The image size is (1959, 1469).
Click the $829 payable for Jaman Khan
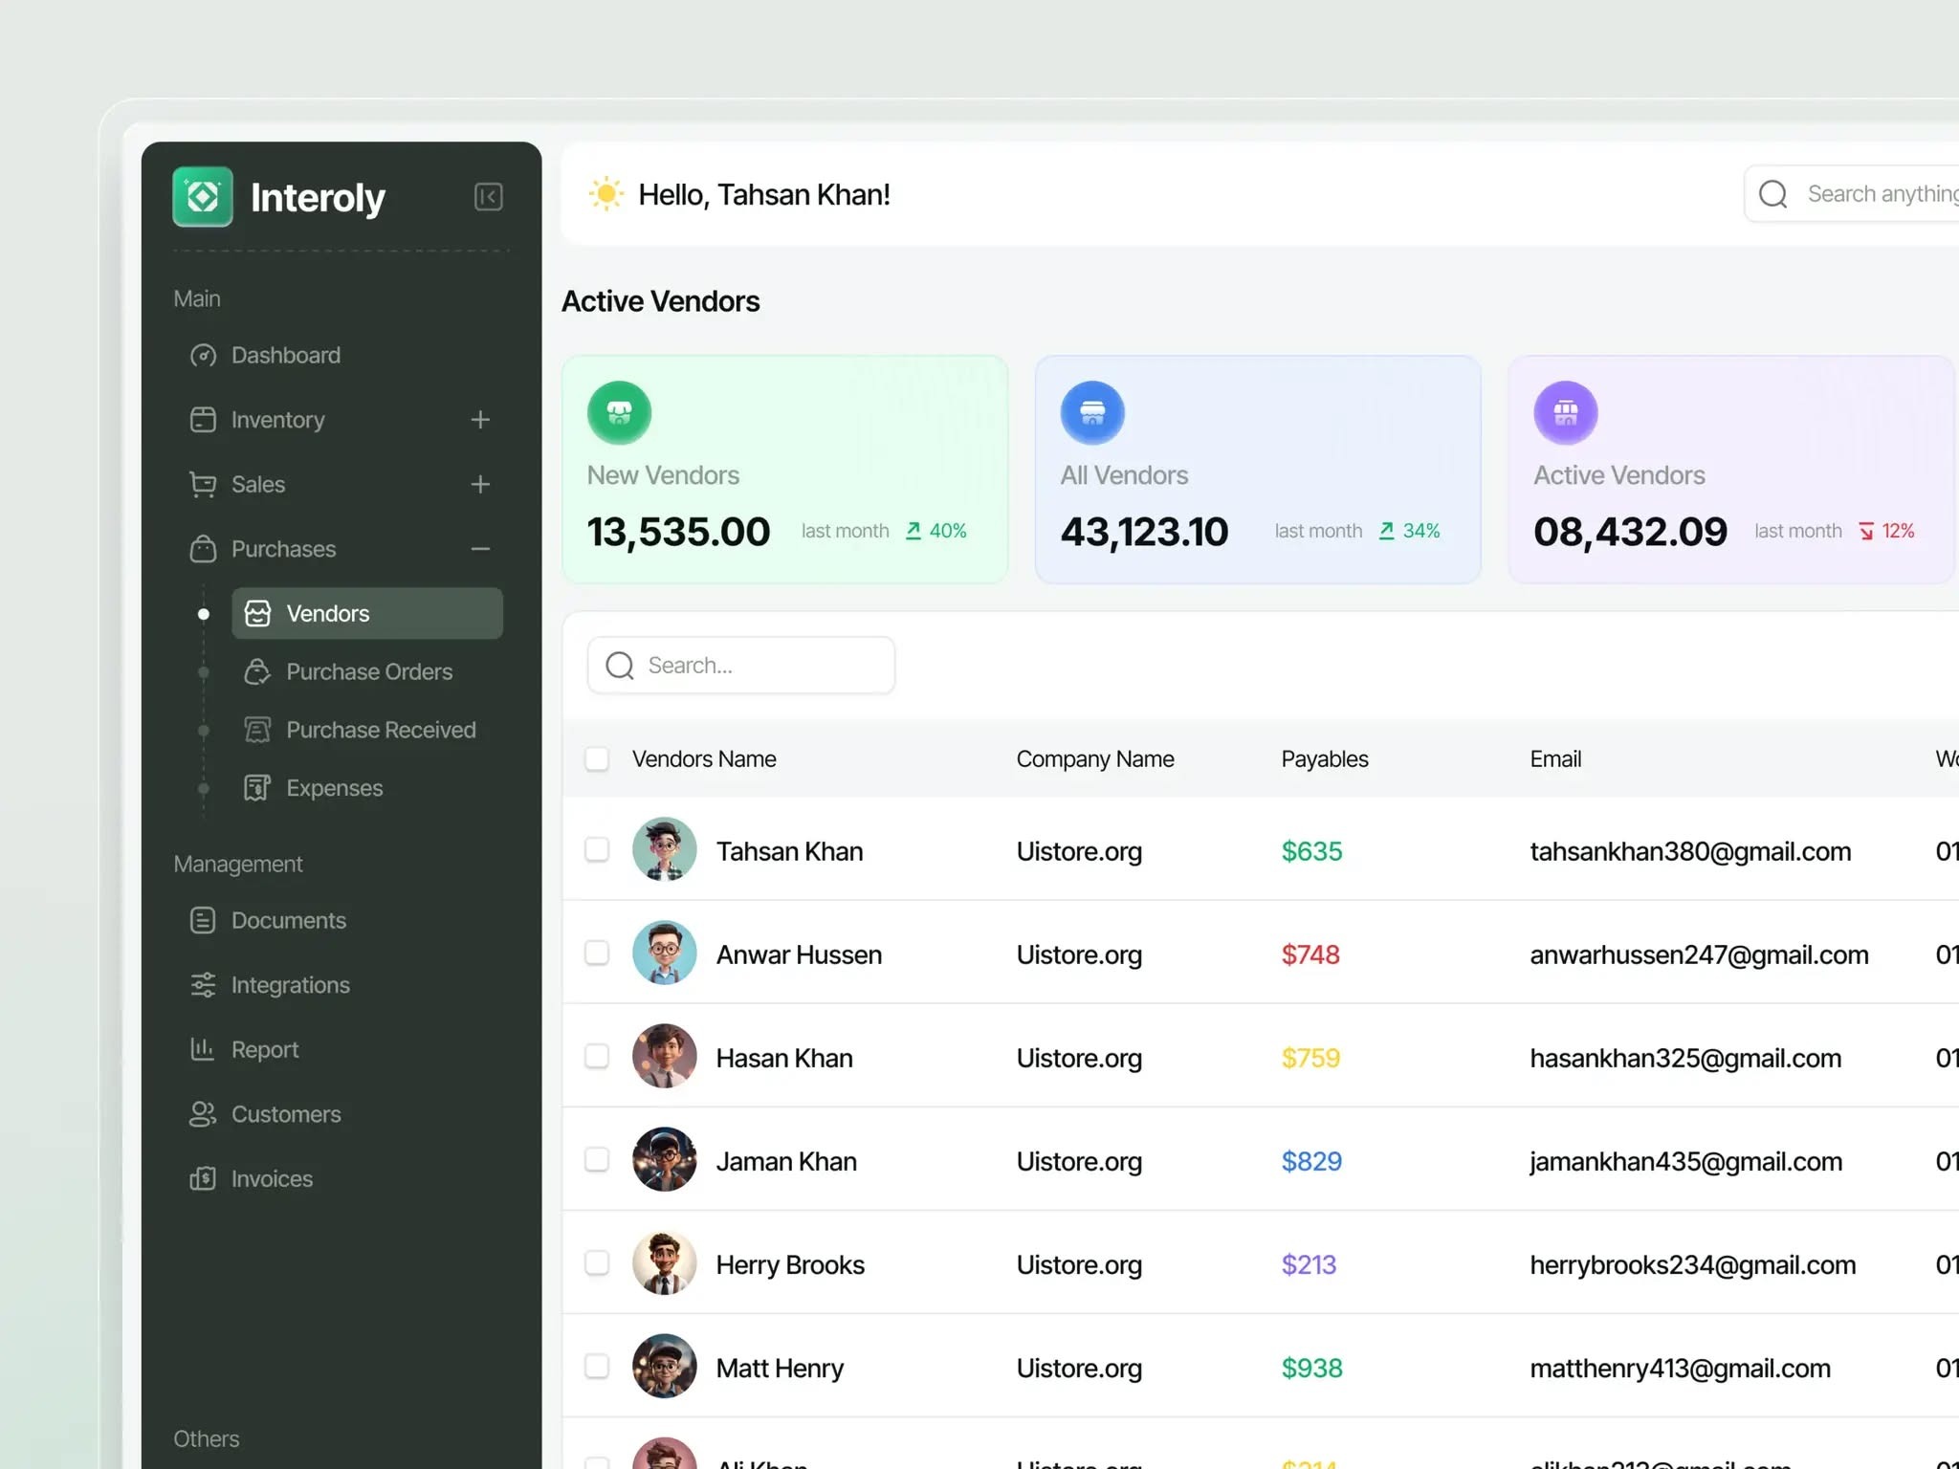1311,1161
